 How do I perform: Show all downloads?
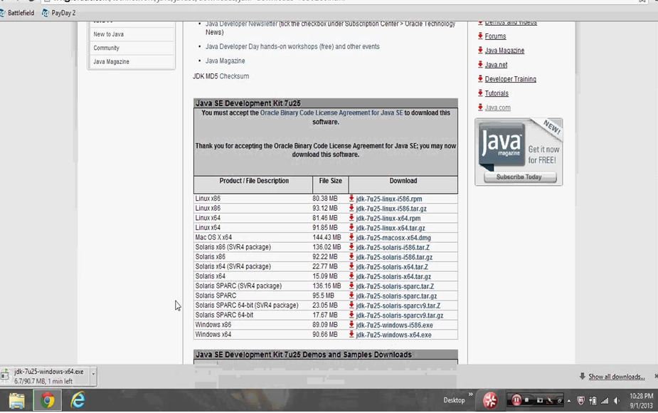click(x=616, y=377)
